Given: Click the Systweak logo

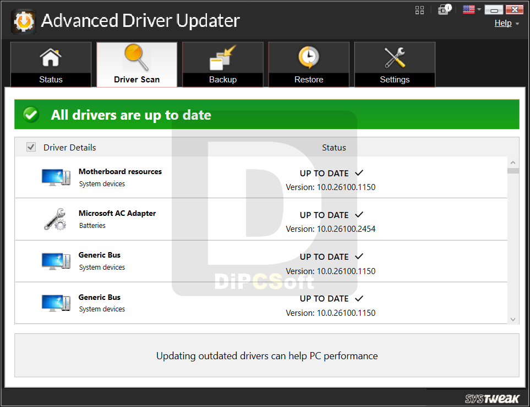Looking at the screenshot, I should point(492,399).
